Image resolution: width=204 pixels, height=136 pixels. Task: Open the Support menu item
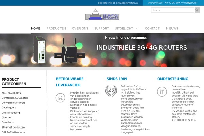[x=101, y=28]
